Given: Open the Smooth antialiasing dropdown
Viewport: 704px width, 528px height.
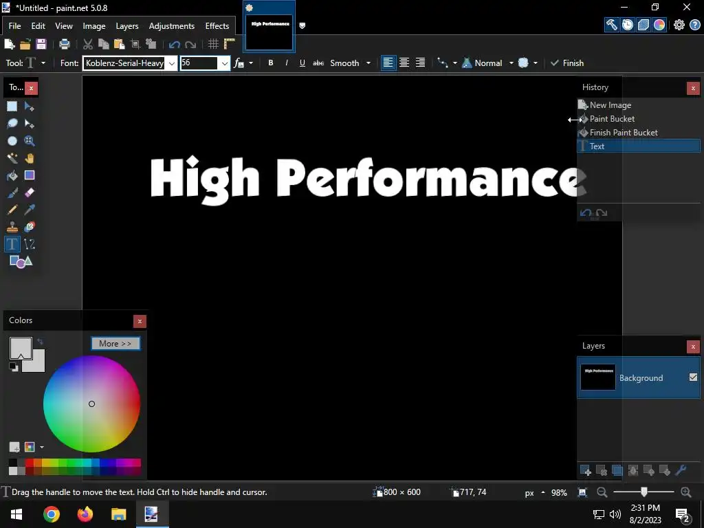Looking at the screenshot, I should [x=368, y=63].
